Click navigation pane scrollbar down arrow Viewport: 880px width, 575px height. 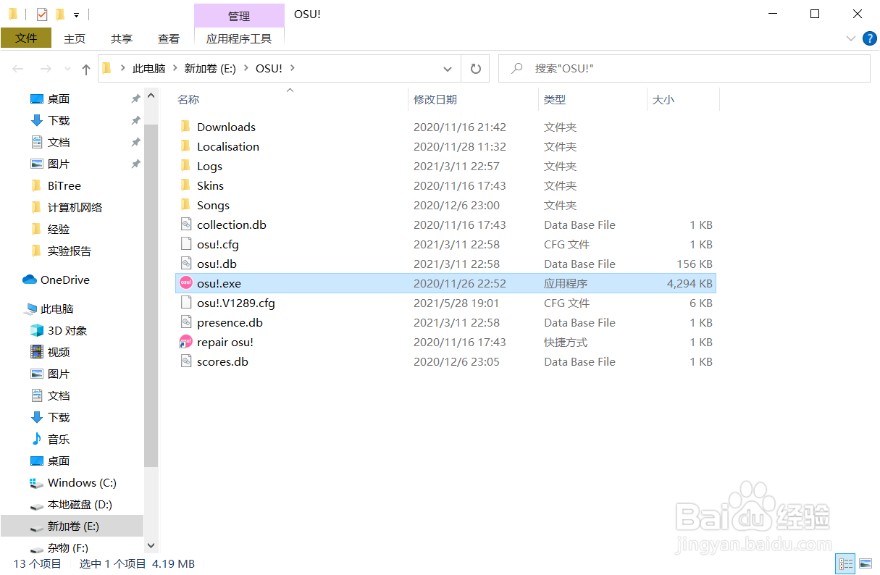151,545
